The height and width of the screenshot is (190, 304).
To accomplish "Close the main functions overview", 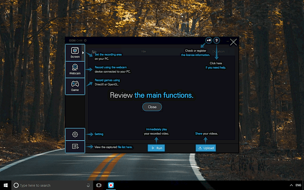I will click(152, 107).
